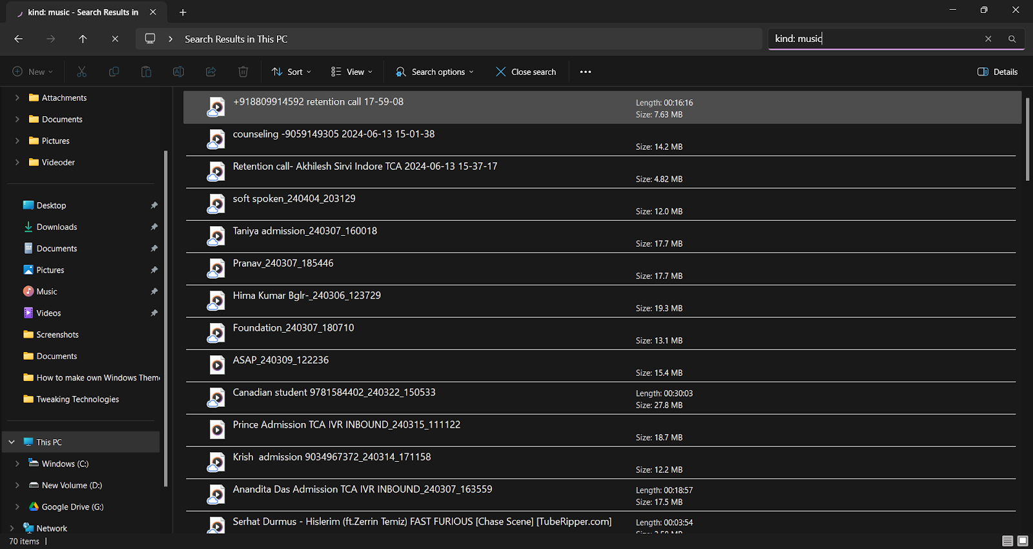Select the Prince Admission TCA file icon

click(217, 430)
